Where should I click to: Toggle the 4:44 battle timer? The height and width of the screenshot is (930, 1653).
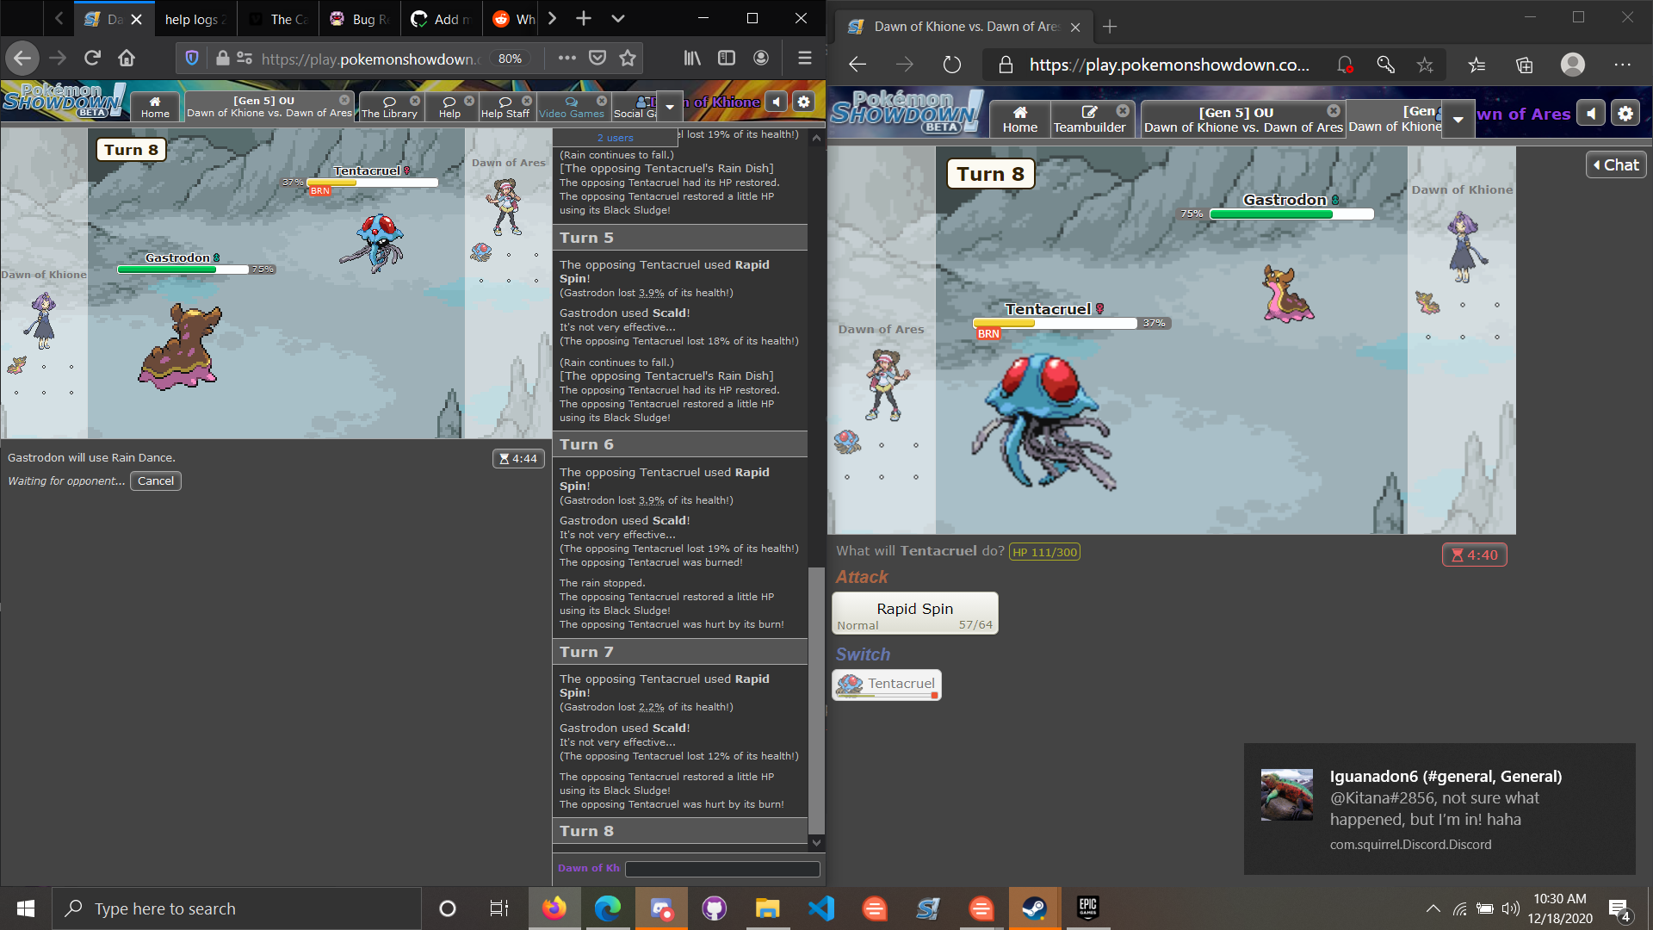click(518, 459)
